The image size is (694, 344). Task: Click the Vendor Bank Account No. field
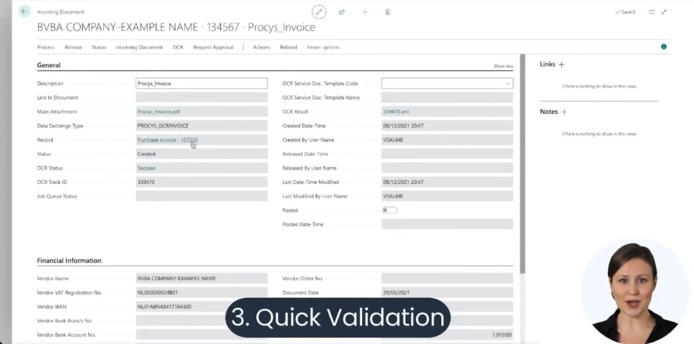tap(201, 335)
